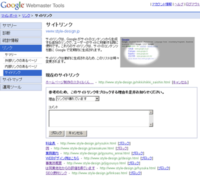
Task: Click 現在のサイトリンク heading
Action: [62, 75]
